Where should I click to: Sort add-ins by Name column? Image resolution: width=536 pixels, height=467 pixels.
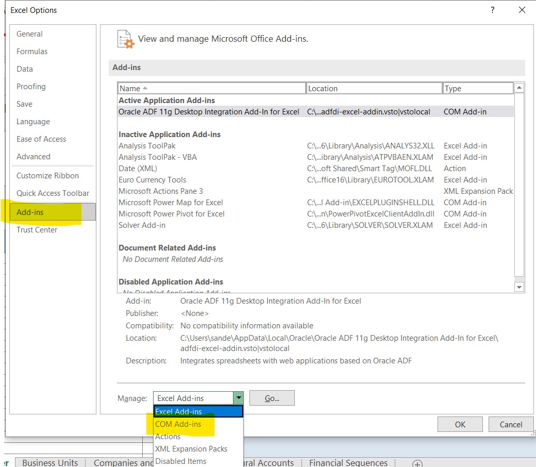click(211, 88)
